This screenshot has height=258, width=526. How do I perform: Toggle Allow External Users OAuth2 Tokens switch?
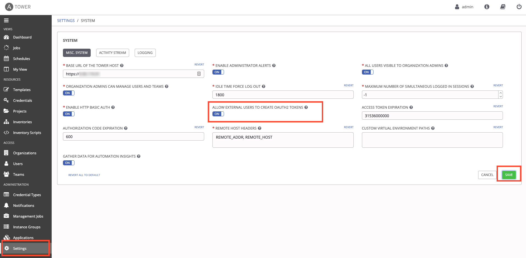tap(218, 114)
